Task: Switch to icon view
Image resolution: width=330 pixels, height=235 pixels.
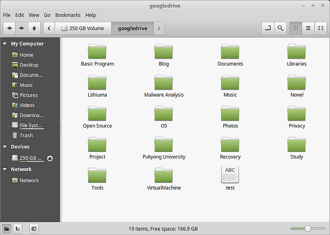Action: [x=296, y=28]
